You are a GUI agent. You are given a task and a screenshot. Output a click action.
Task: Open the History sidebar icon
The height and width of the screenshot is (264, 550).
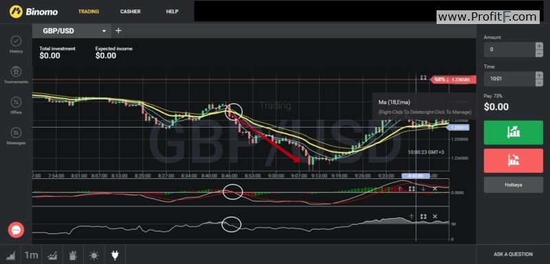[16, 41]
